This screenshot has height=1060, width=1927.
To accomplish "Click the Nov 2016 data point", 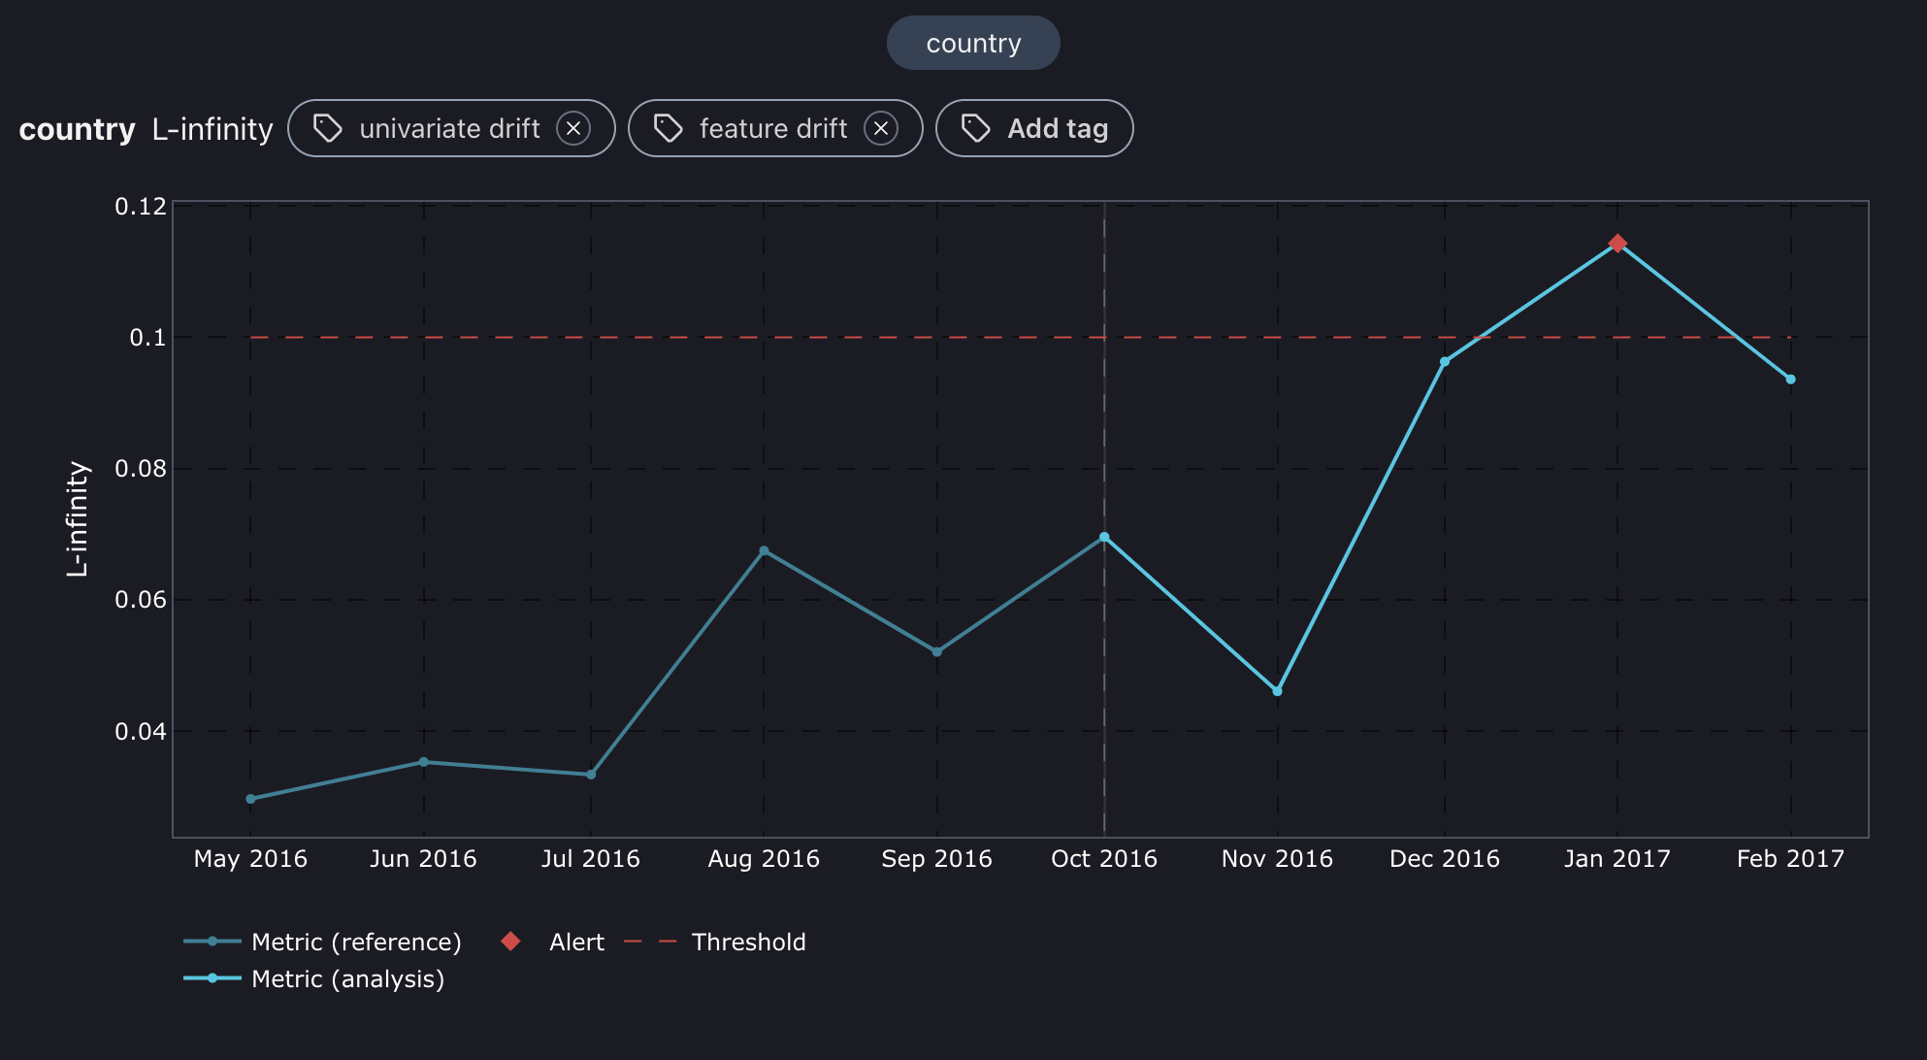I will click(x=1277, y=691).
